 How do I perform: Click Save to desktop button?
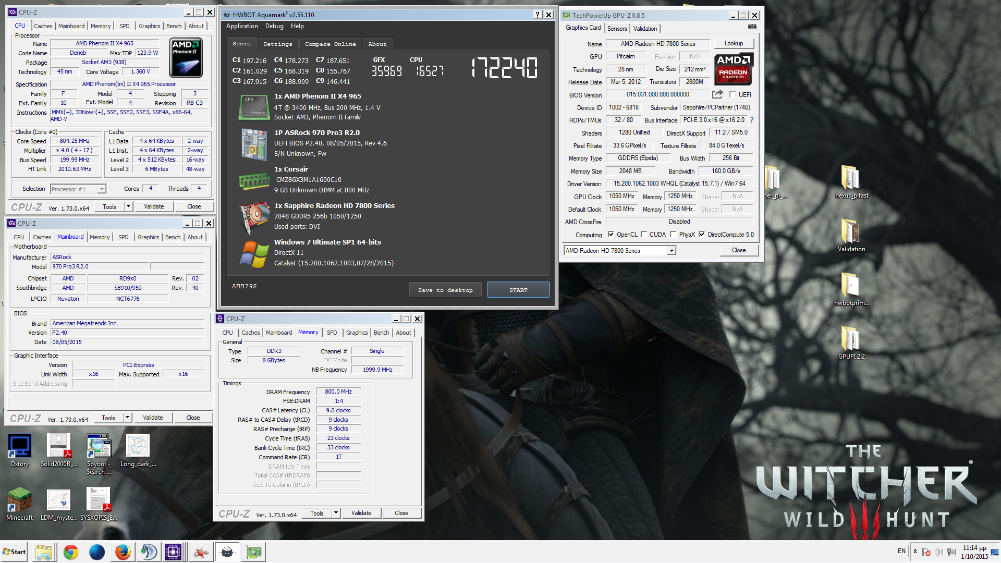tap(445, 290)
